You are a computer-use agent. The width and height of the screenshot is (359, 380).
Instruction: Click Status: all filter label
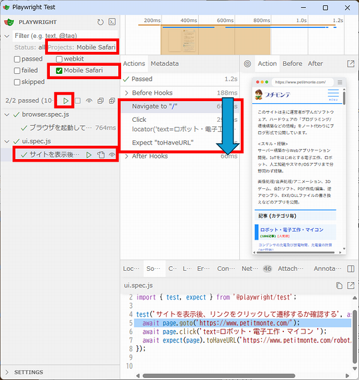click(29, 47)
